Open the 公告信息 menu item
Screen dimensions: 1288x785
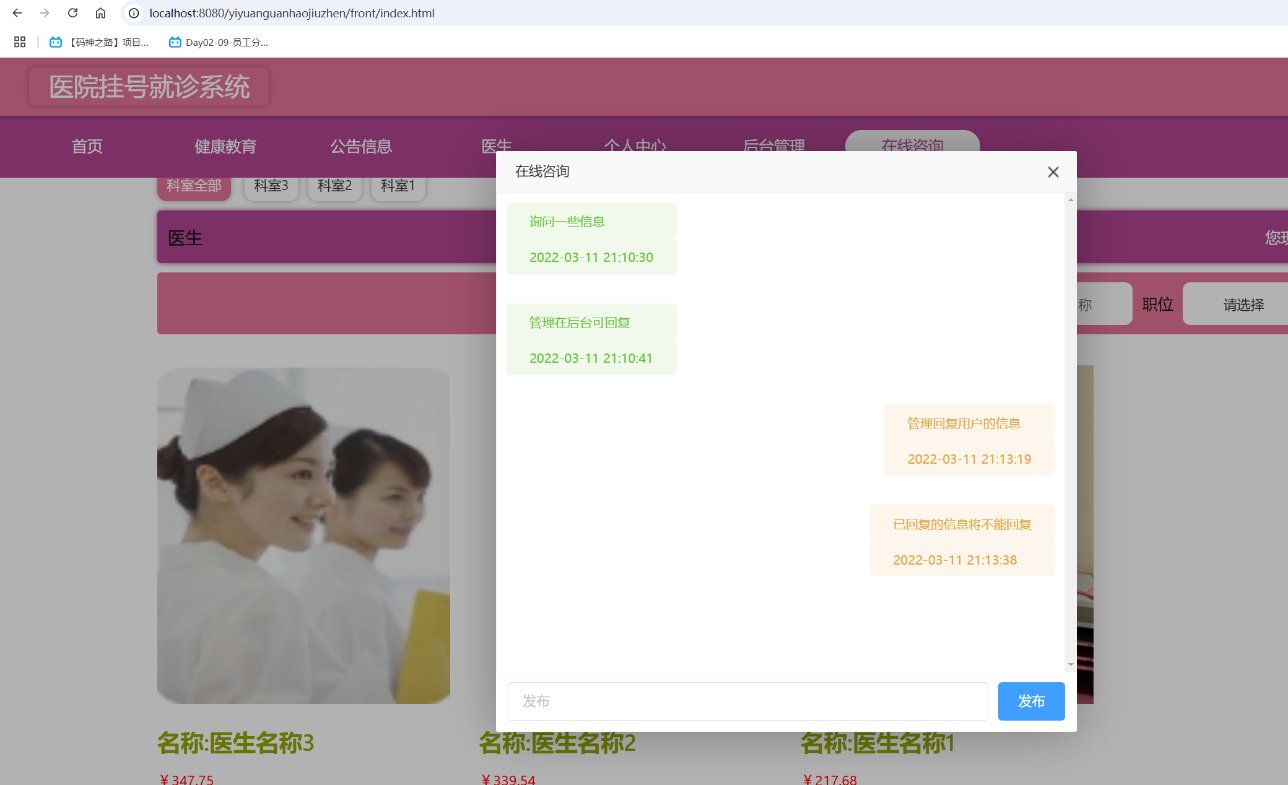(x=361, y=147)
